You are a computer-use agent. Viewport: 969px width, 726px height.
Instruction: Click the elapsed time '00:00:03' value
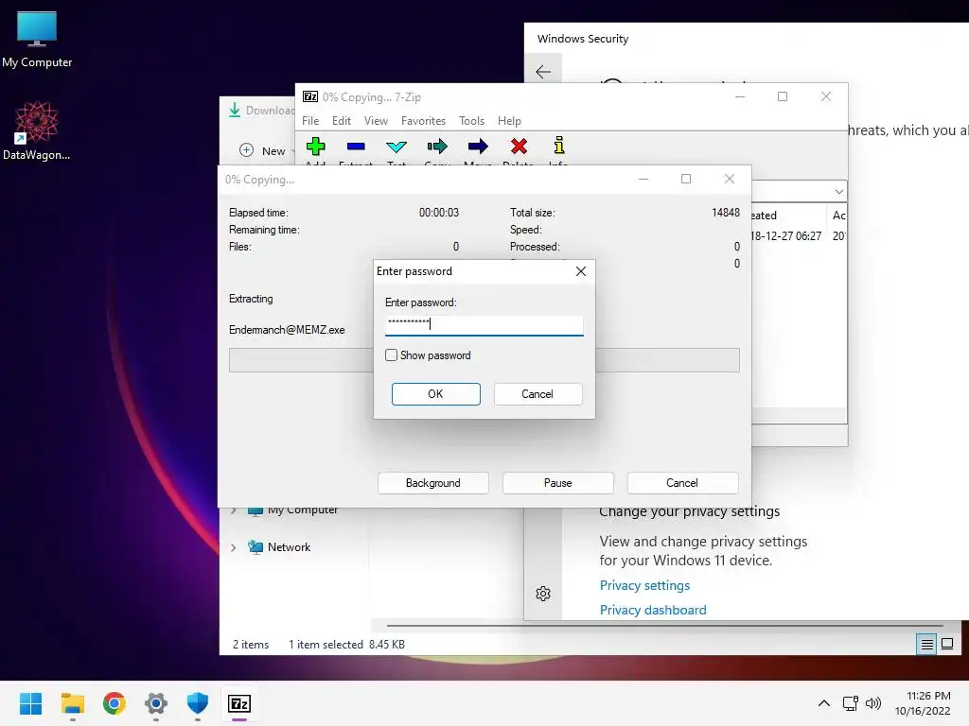pos(439,213)
